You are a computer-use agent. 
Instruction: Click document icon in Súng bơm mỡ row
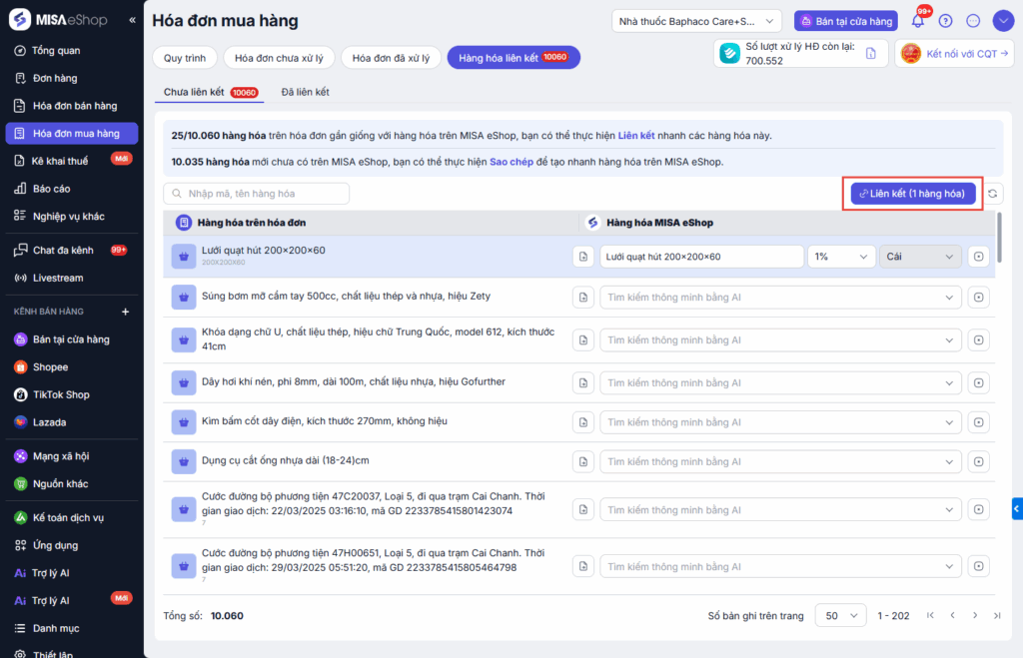pos(583,298)
